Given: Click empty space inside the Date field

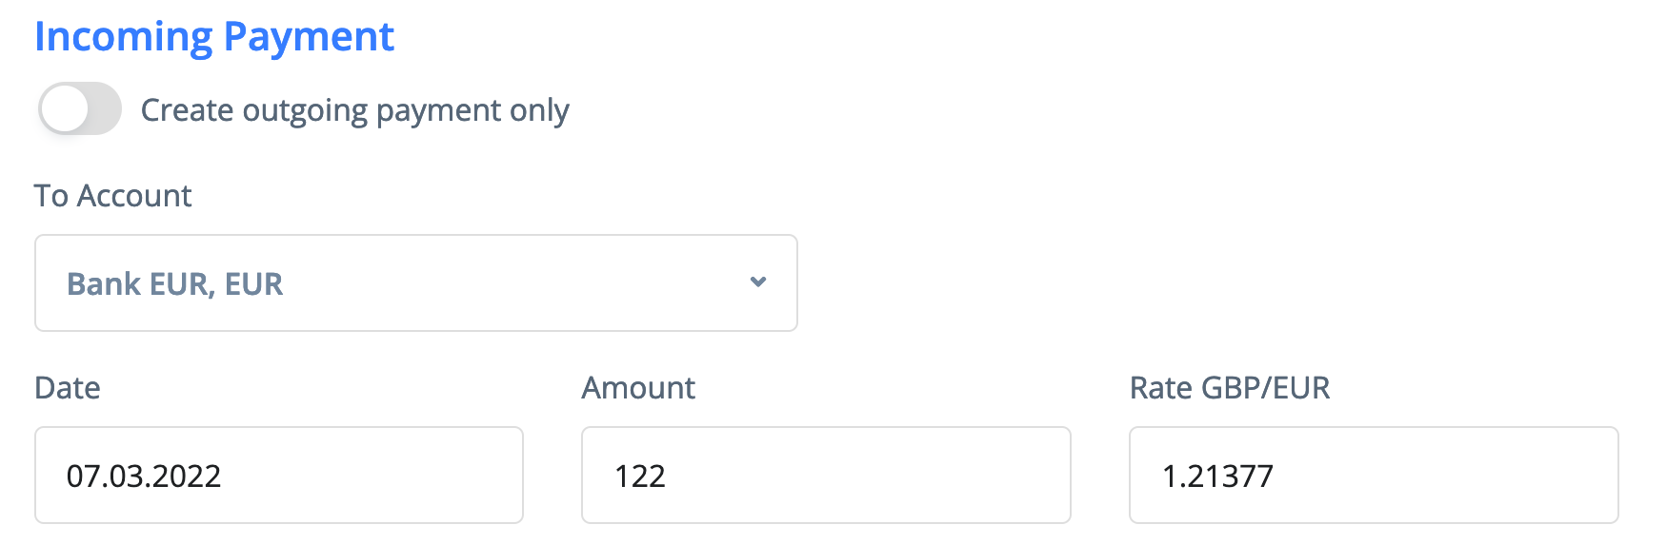Looking at the screenshot, I should [381, 475].
